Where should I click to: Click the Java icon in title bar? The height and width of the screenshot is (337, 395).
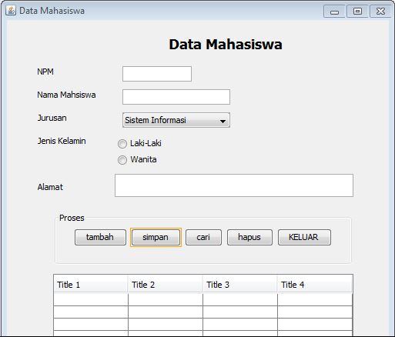11,11
